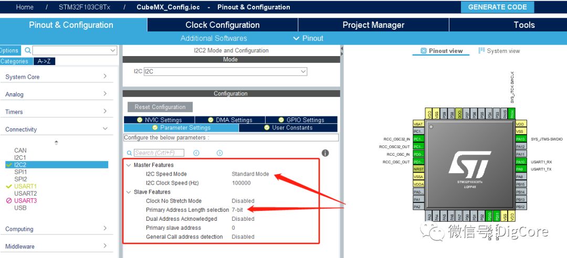
Task: Click the PB15 pin on the chip
Action: 521,184
